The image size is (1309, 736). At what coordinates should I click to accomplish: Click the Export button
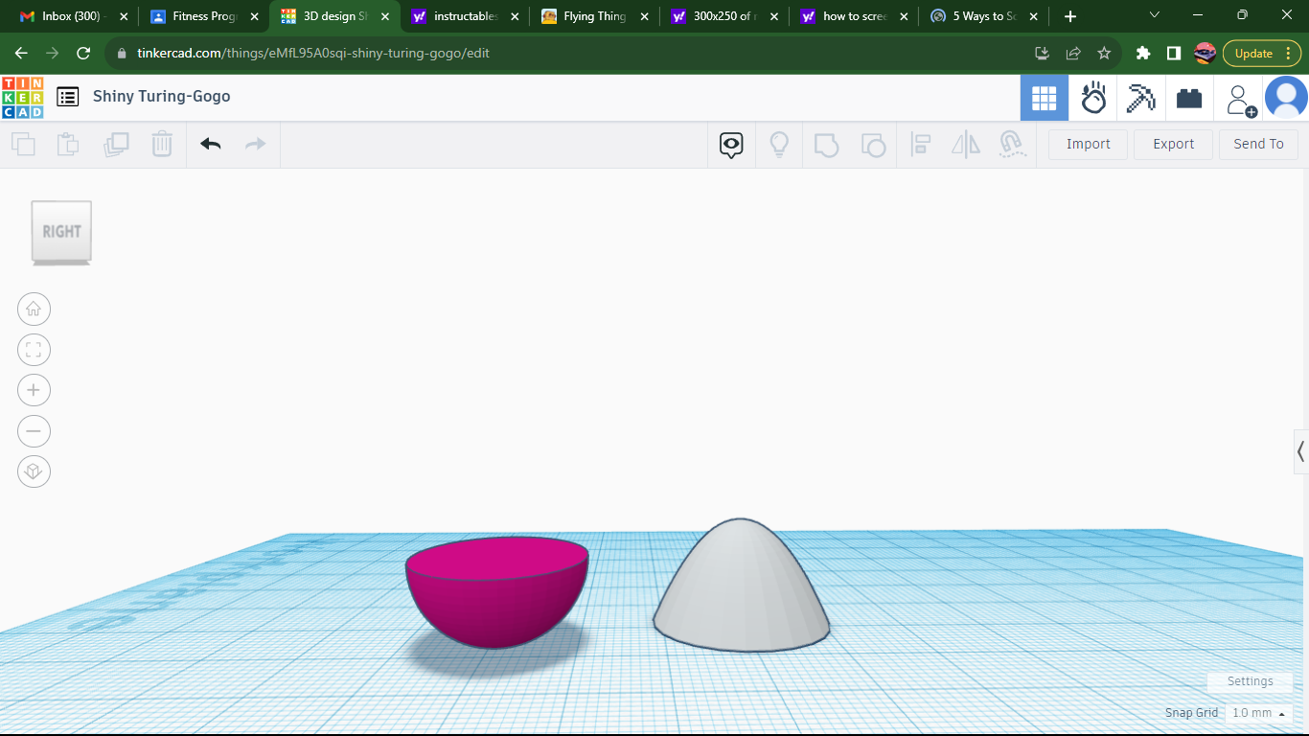(x=1173, y=144)
